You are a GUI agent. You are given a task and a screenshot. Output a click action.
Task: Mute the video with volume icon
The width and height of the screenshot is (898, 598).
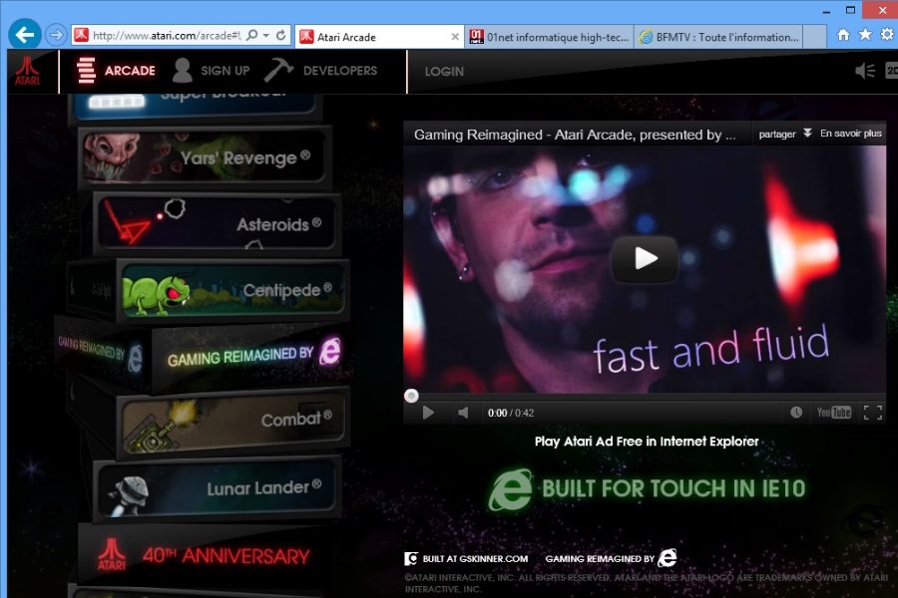tap(463, 413)
